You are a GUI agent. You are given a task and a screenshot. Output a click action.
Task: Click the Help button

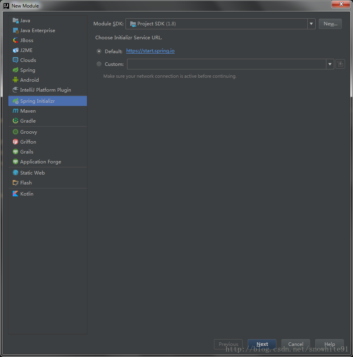(x=330, y=344)
